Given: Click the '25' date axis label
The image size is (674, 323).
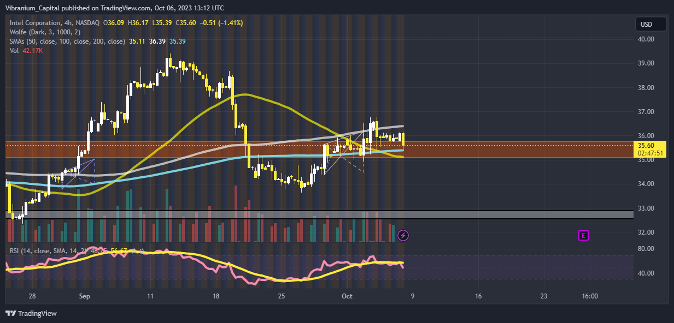Looking at the screenshot, I should 282,296.
